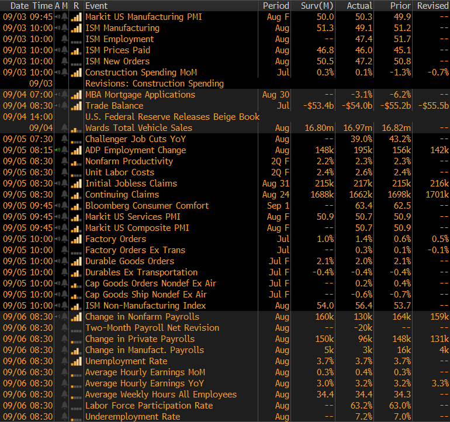Toggle the alert bell for Underemployment Rate
The image size is (450, 422).
[64, 417]
